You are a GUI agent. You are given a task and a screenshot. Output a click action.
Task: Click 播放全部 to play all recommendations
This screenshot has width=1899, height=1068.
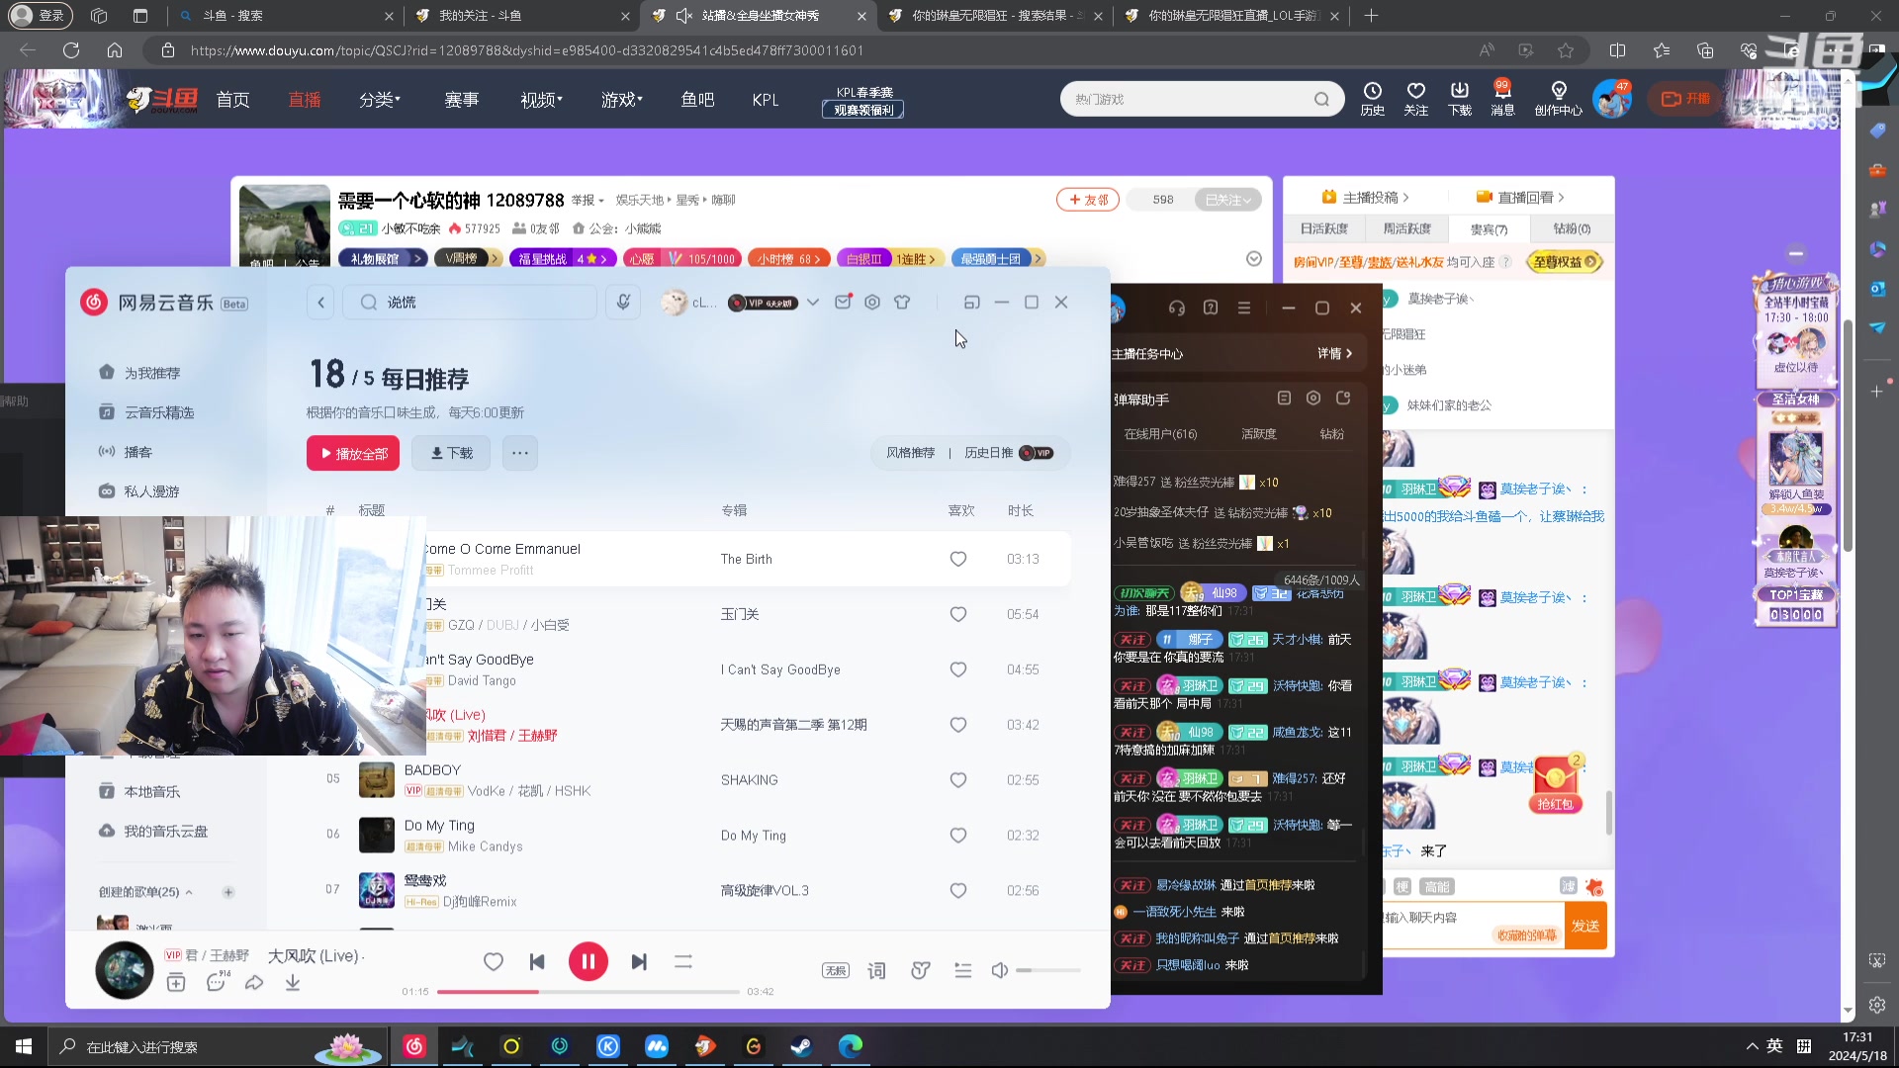352,452
